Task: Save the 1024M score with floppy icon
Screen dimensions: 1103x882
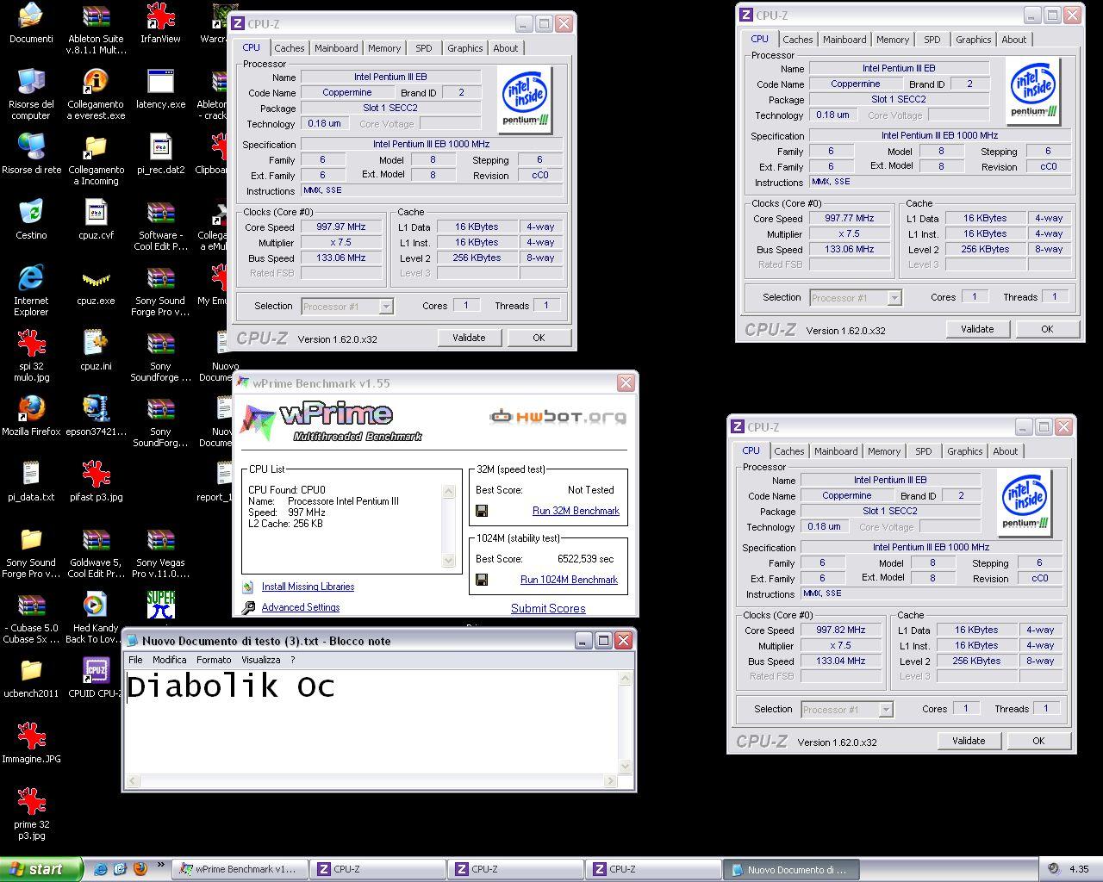Action: (x=482, y=580)
